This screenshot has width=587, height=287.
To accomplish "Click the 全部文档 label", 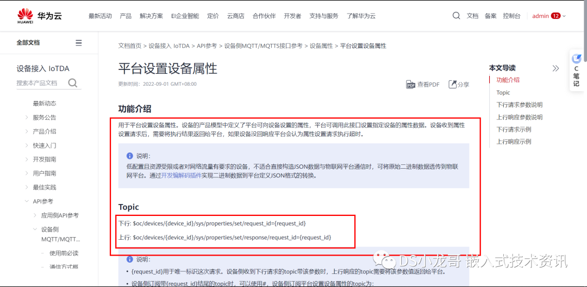I will 28,43.
